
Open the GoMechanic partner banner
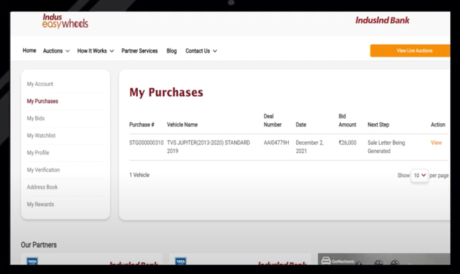pos(384,259)
